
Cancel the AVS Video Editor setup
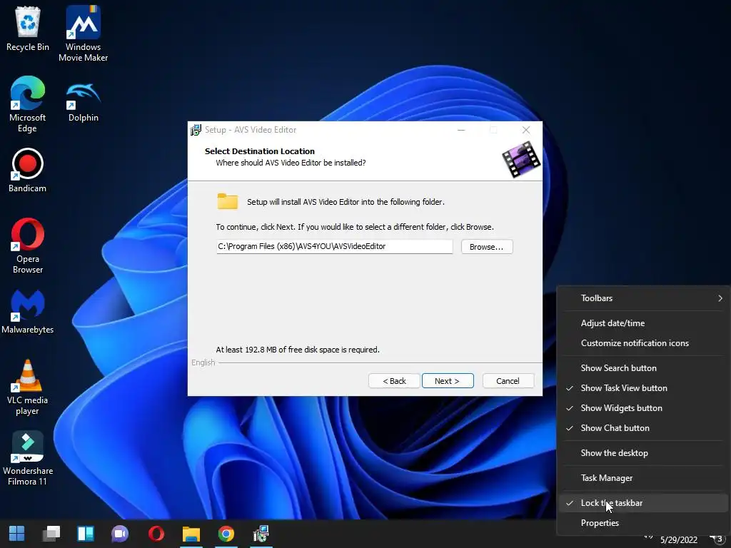pyautogui.click(x=508, y=381)
